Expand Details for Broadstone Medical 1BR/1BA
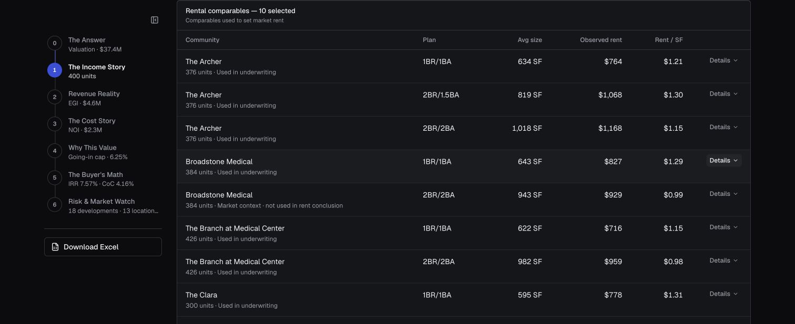This screenshot has height=324, width=795. (723, 161)
